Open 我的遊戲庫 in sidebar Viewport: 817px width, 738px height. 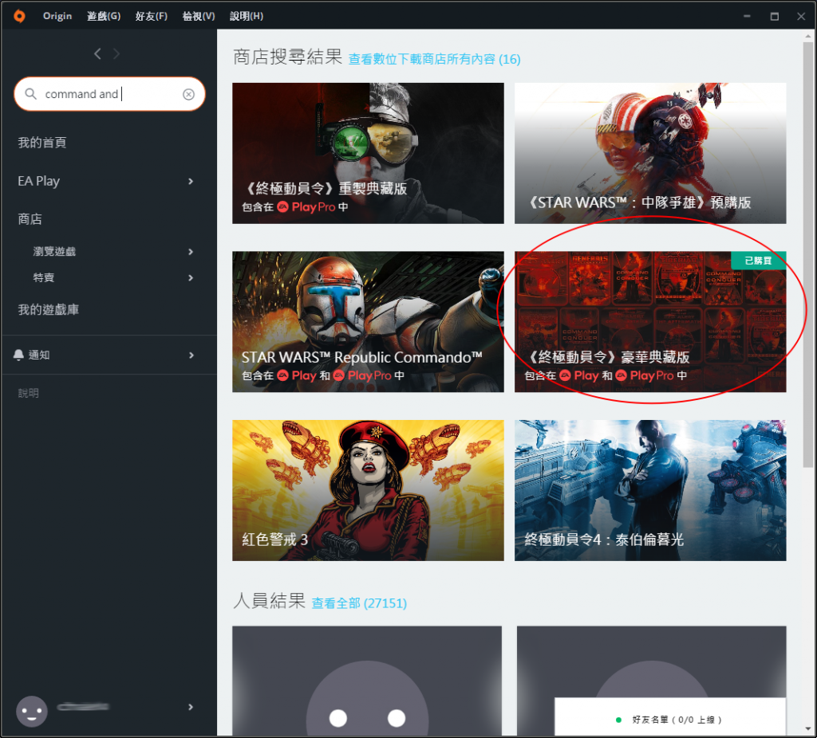click(49, 310)
